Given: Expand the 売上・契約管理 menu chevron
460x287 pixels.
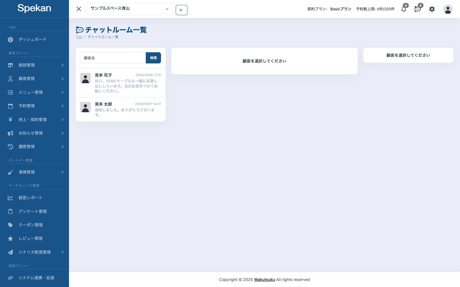Looking at the screenshot, I should (62, 120).
